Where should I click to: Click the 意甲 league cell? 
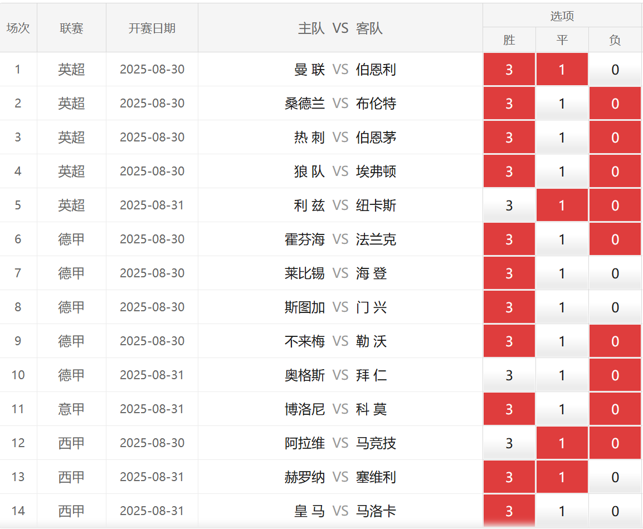(x=71, y=409)
